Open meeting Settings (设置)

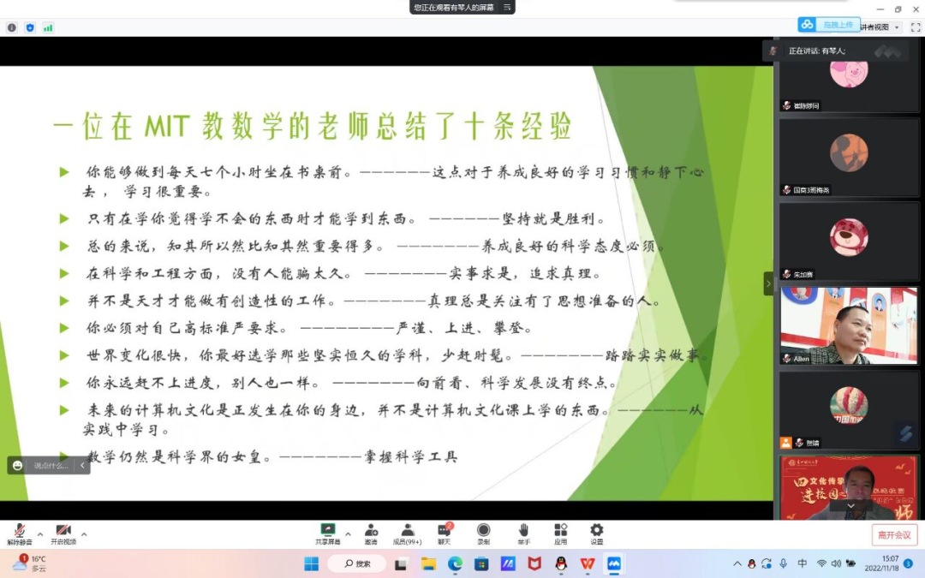point(596,534)
